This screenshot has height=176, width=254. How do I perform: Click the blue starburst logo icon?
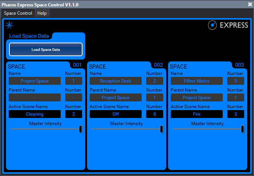(x=9, y=25)
